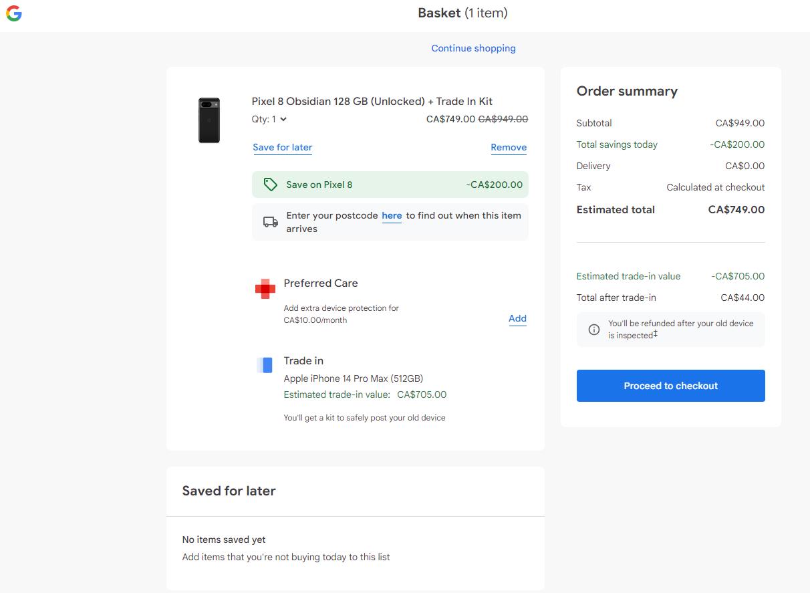Screen dimensions: 810x593
Task: Click the Preferred Care heading
Action: [321, 283]
